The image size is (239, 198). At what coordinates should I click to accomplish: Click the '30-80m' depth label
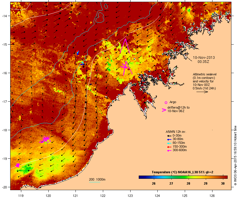click(178, 139)
